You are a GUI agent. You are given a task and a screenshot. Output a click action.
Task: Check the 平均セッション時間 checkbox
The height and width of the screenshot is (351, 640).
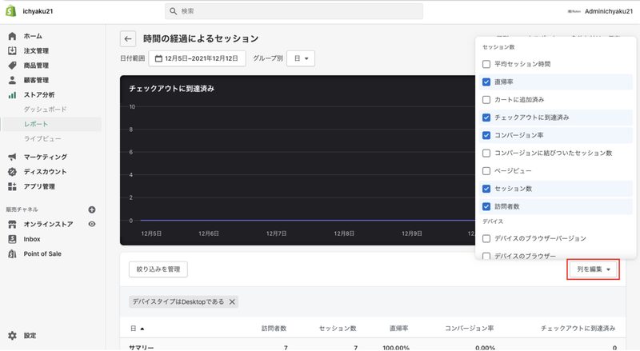click(486, 64)
